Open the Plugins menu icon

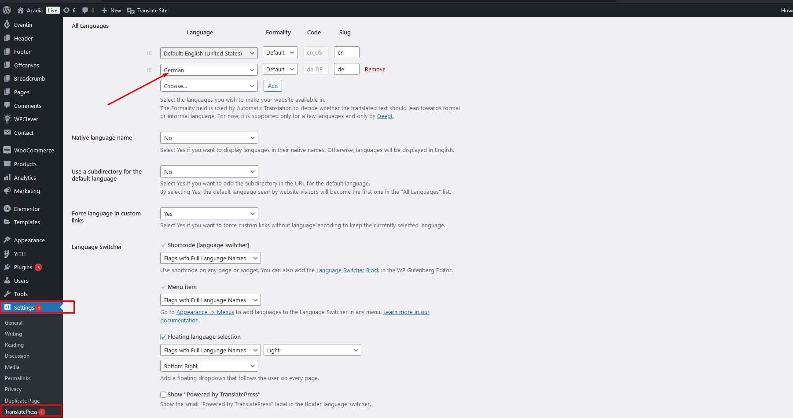click(x=7, y=267)
